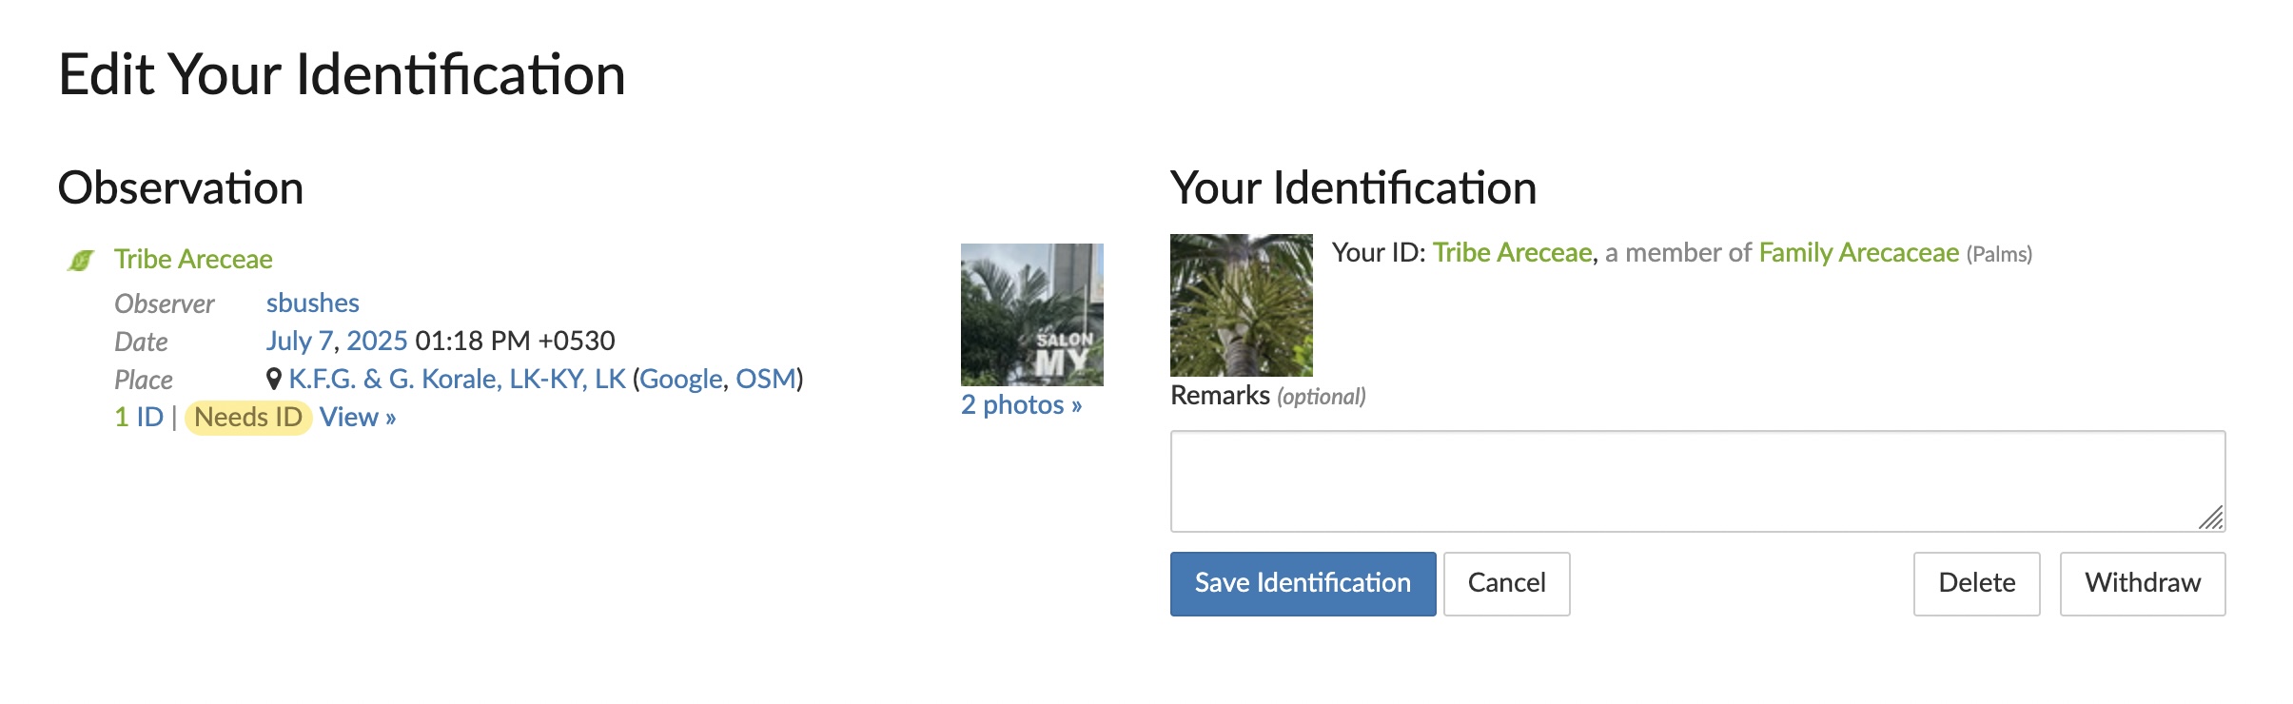Click the 1 ID count link
This screenshot has width=2293, height=704.
(x=139, y=417)
